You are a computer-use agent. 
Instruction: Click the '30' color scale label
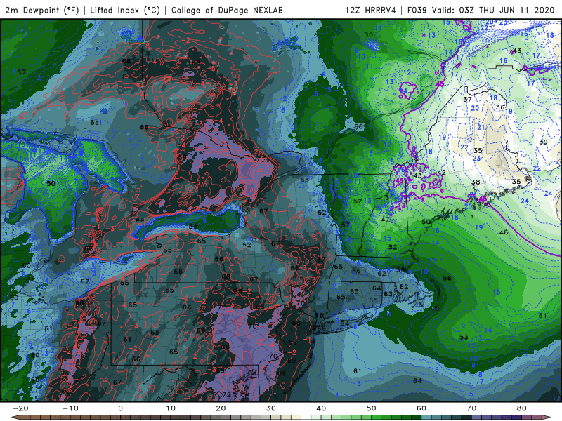(271, 408)
